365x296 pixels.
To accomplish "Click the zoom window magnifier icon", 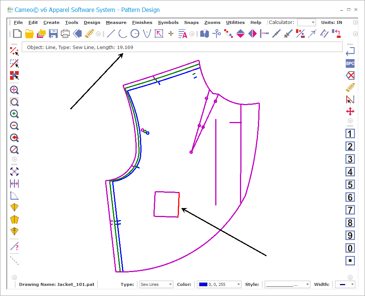I will point(15,102).
